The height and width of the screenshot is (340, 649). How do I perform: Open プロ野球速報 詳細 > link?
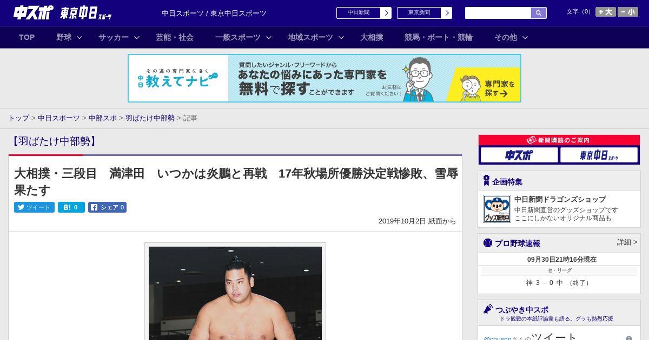[627, 242]
